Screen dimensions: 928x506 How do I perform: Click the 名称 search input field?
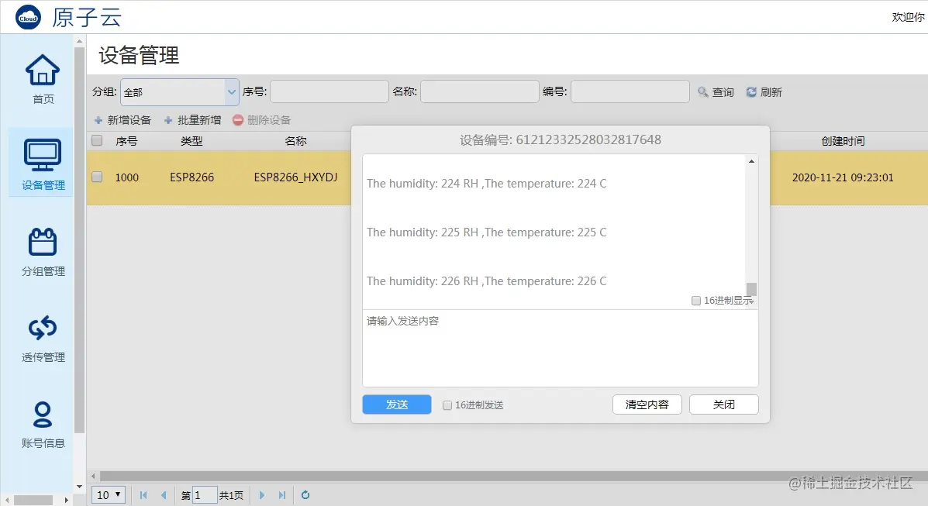tap(479, 91)
